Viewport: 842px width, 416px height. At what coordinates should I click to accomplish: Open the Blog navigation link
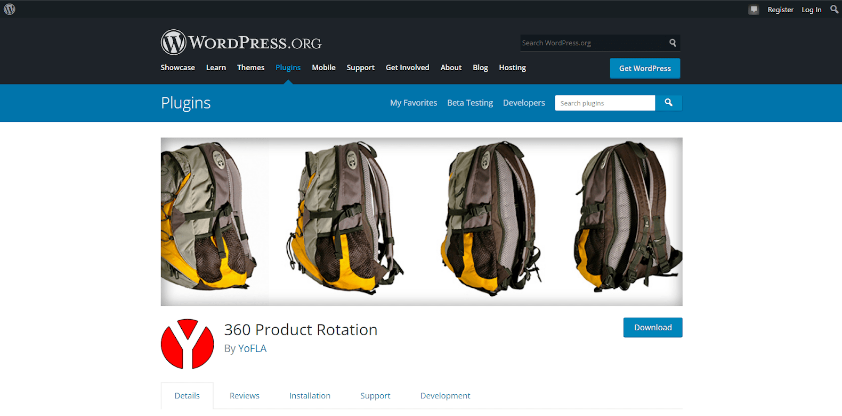pos(480,68)
